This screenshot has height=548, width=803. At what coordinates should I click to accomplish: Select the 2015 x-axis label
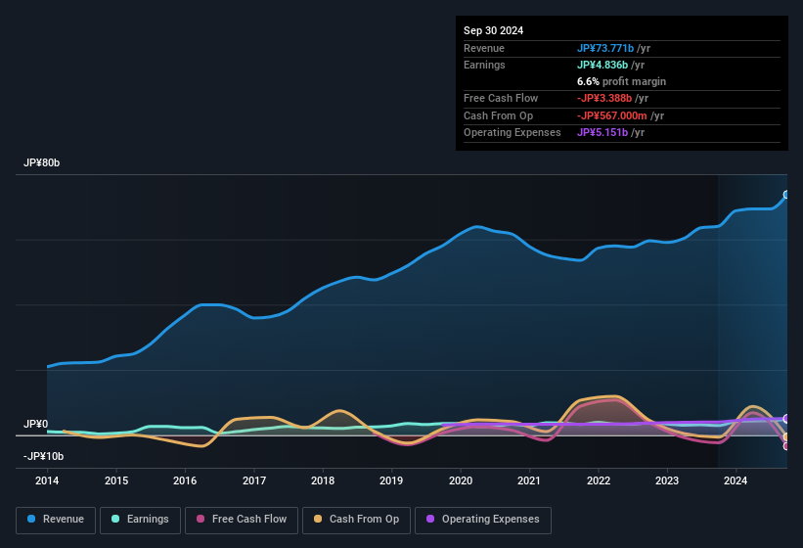(x=116, y=480)
